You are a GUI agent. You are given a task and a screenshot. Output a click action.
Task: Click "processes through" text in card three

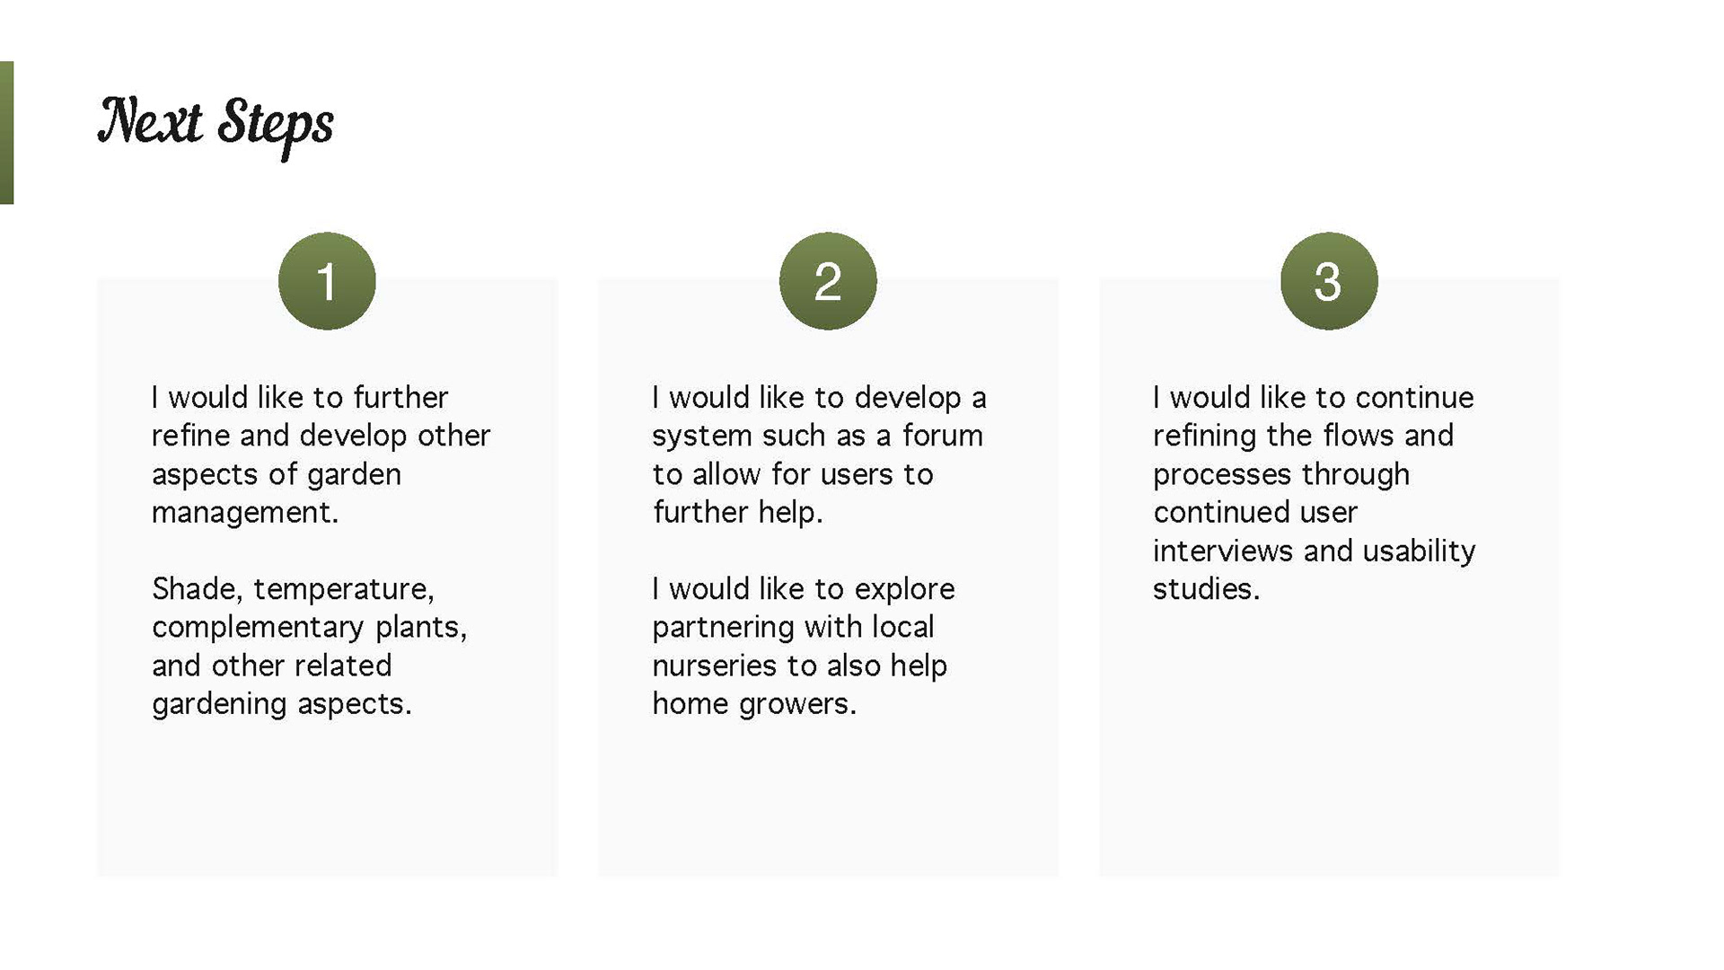tap(1281, 474)
